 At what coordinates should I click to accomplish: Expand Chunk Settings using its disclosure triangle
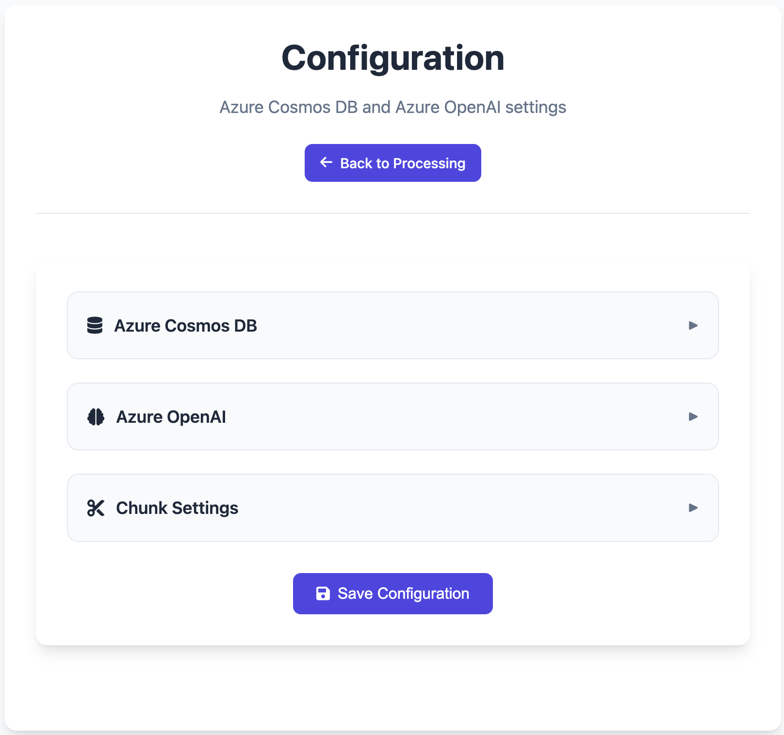(693, 508)
